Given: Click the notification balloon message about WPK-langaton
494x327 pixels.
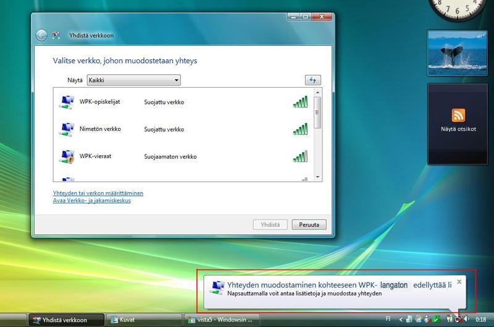Looking at the screenshot, I should tap(340, 285).
